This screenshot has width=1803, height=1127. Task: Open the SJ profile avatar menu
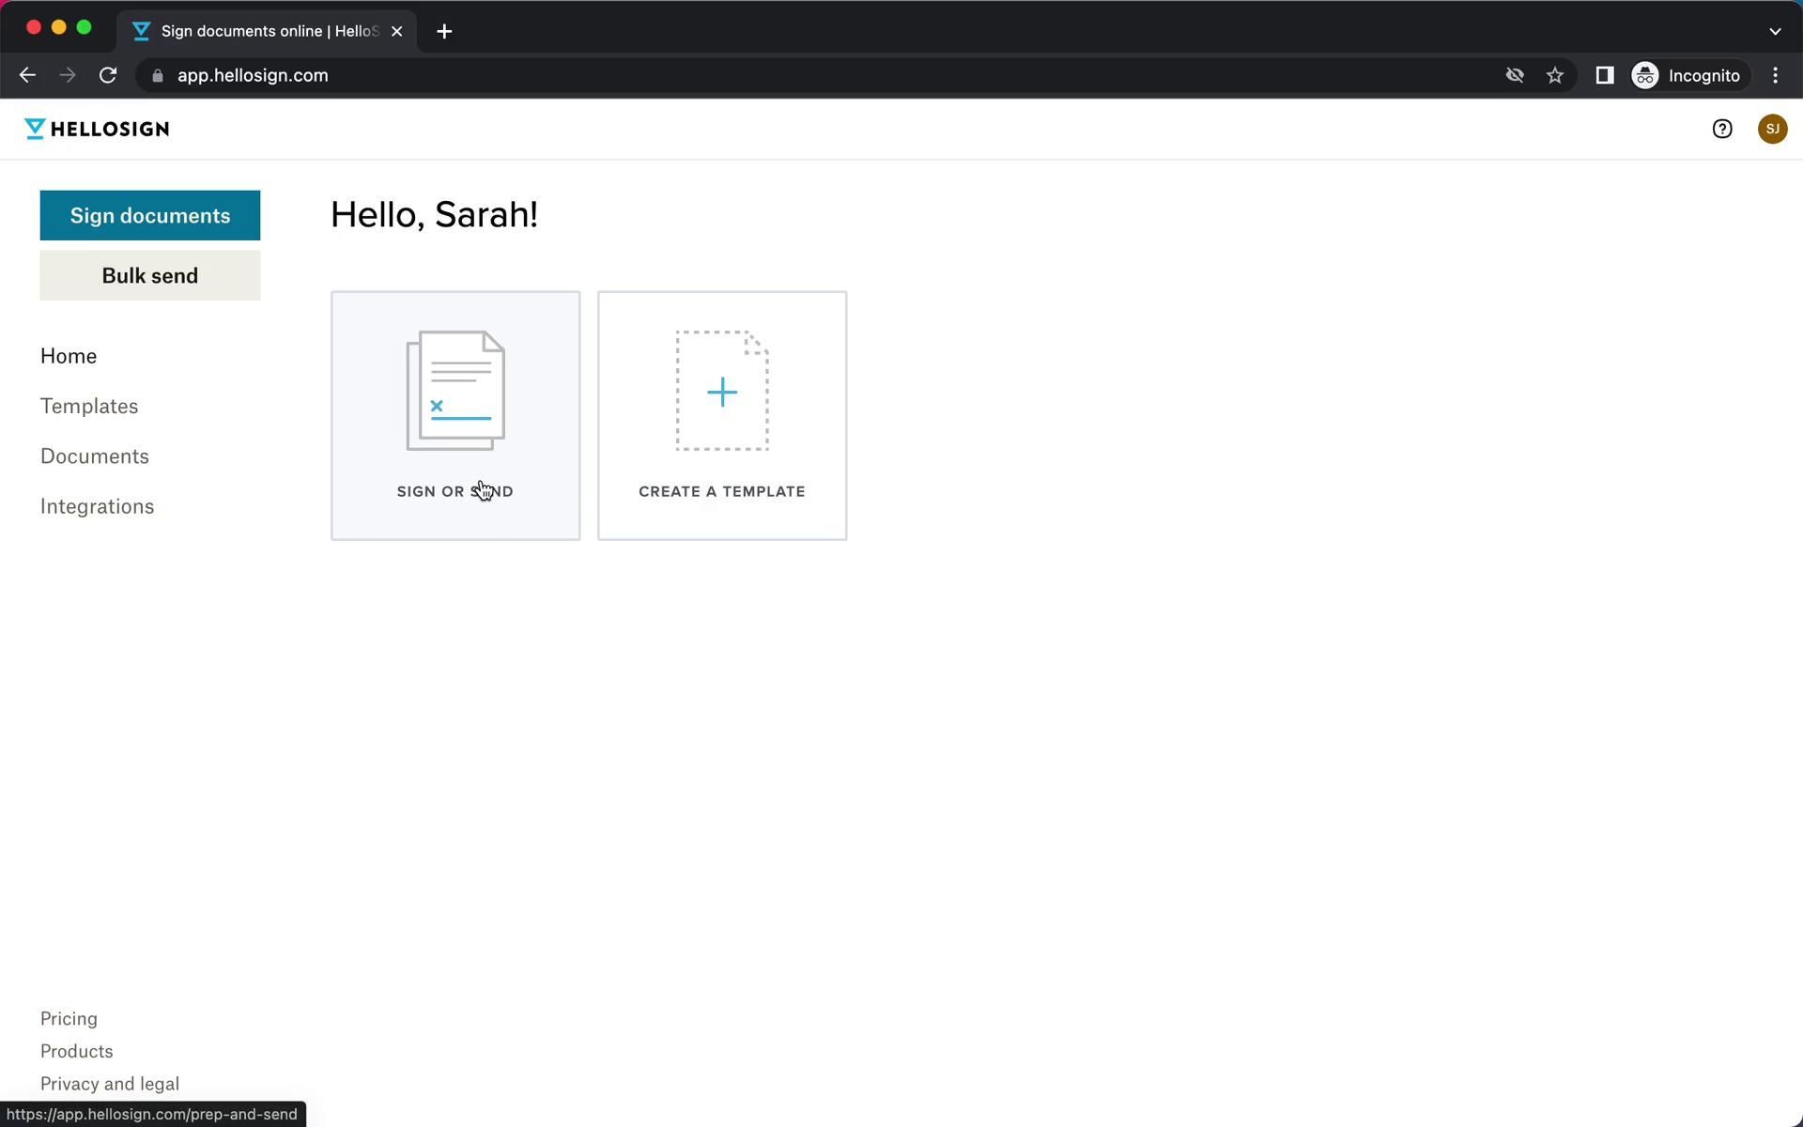[x=1772, y=129]
